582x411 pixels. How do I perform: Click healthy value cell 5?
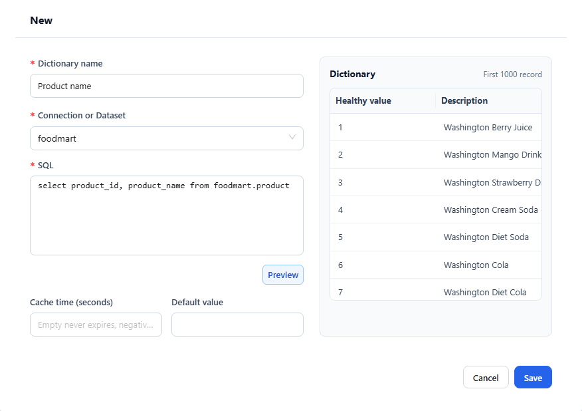pyautogui.click(x=383, y=237)
